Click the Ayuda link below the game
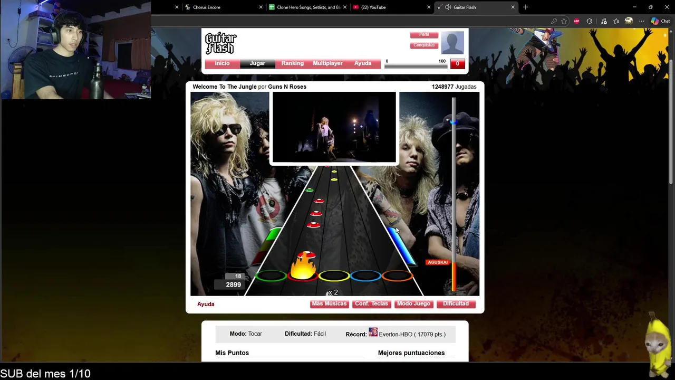This screenshot has width=675, height=380. (206, 304)
